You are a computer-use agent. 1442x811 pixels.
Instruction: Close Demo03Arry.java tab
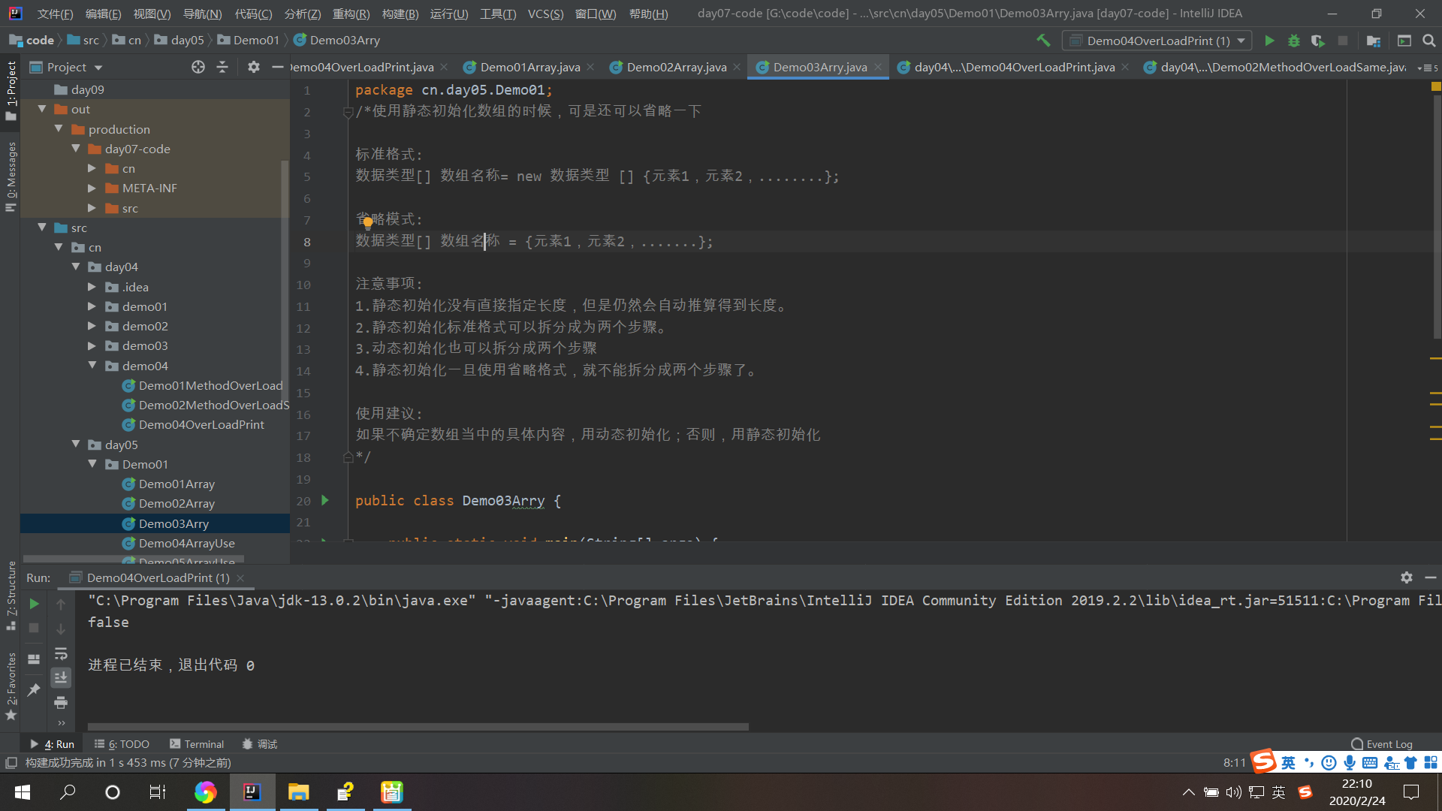tap(878, 67)
